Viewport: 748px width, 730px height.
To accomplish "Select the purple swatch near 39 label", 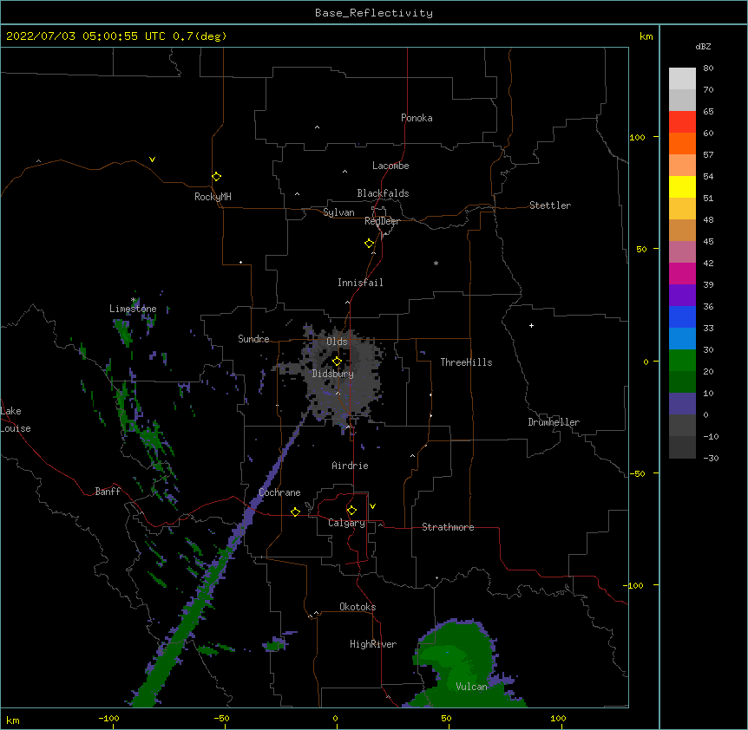I will tap(682, 296).
